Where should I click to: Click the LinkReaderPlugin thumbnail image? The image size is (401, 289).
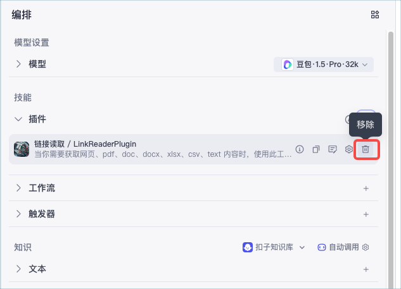[x=22, y=149]
